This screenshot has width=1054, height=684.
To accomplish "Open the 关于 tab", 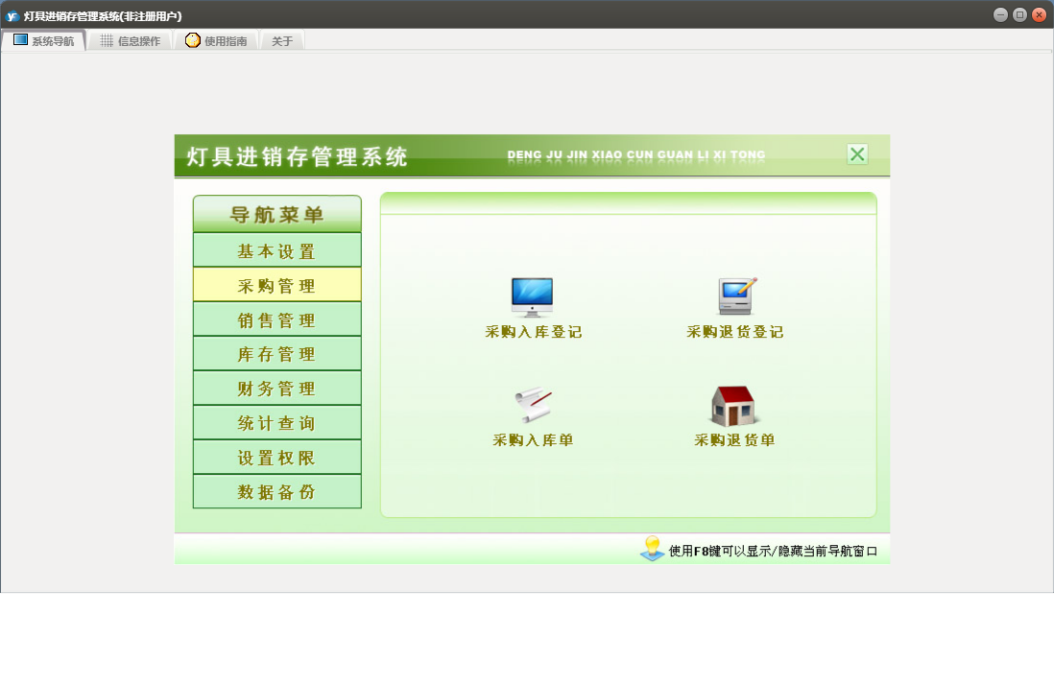I will click(282, 41).
